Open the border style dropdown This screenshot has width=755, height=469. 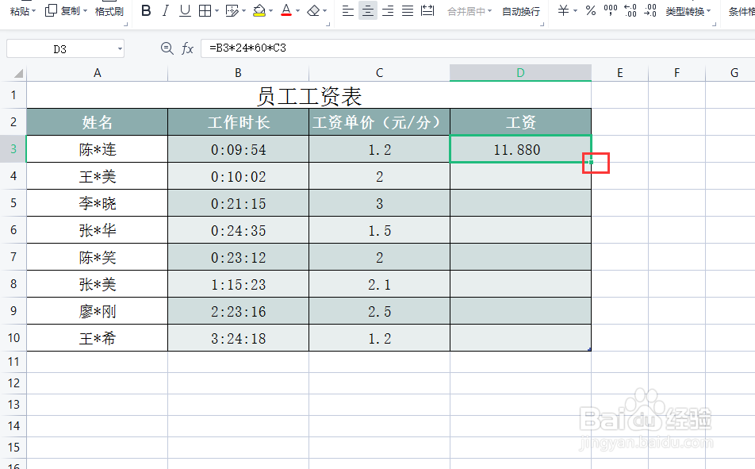coord(216,11)
